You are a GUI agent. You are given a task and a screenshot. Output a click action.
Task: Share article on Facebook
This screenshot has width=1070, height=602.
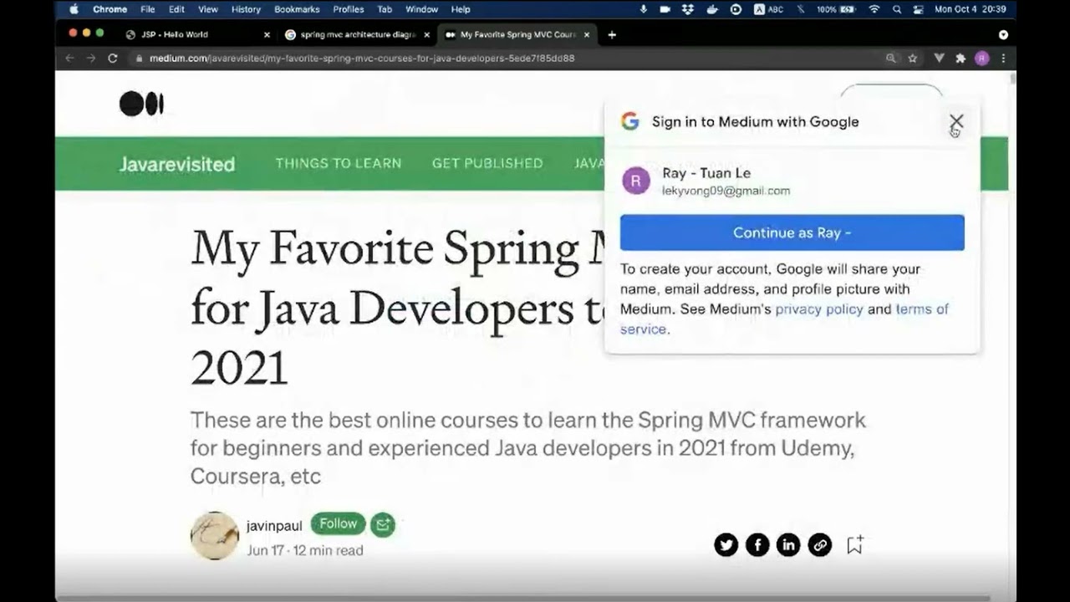(757, 545)
